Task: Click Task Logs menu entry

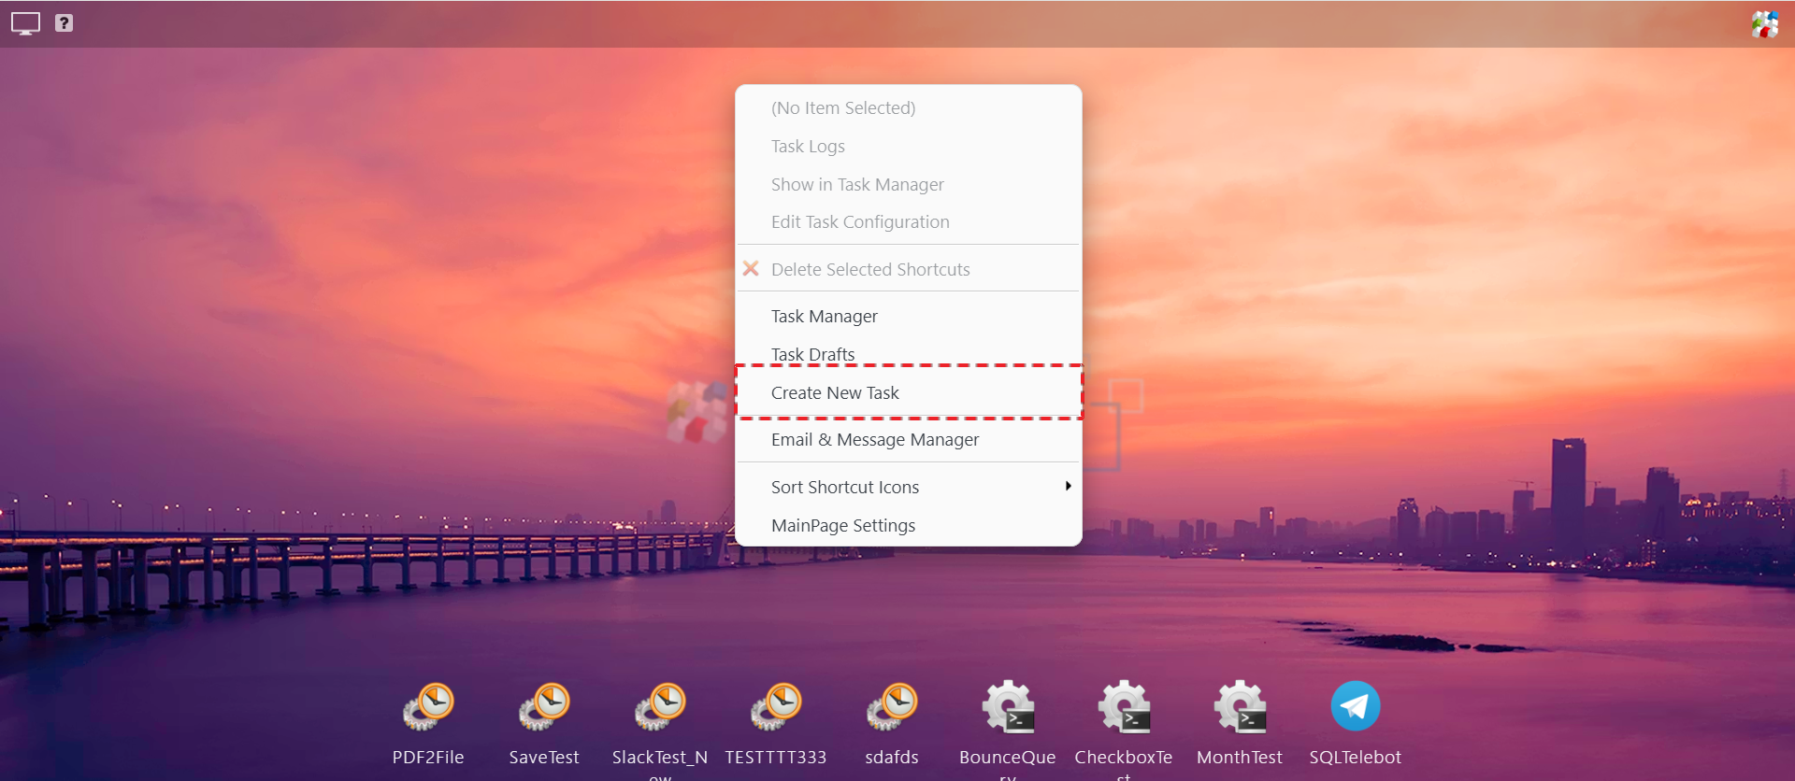Action: click(x=909, y=147)
